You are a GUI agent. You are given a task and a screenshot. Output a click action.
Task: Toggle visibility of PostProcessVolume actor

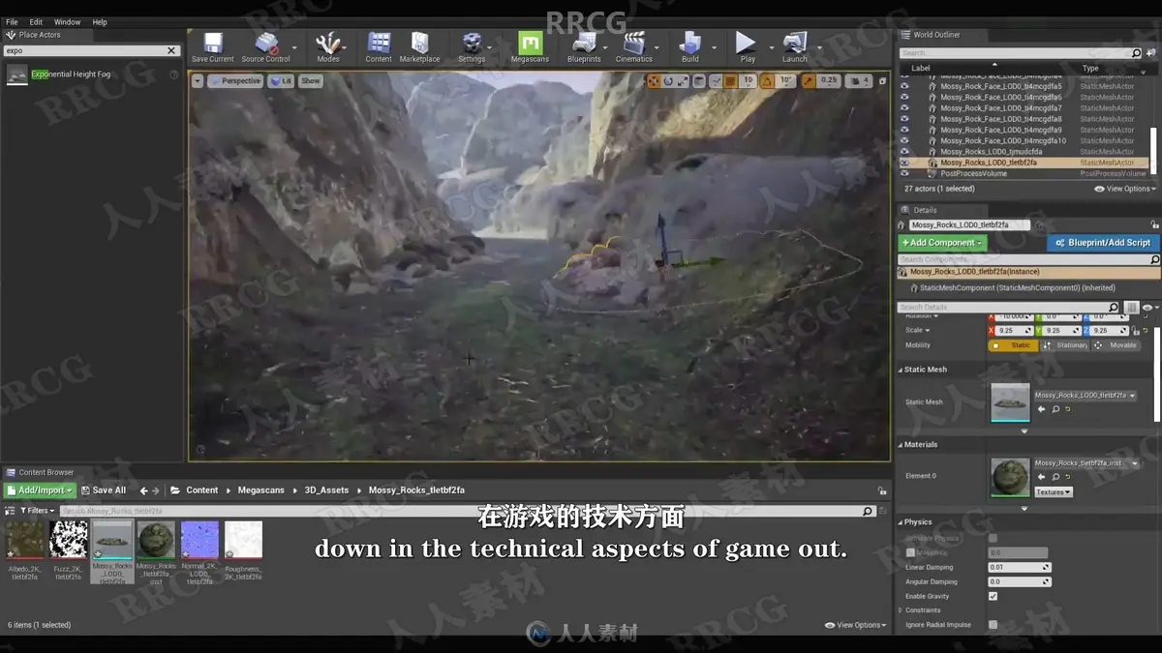tap(905, 174)
